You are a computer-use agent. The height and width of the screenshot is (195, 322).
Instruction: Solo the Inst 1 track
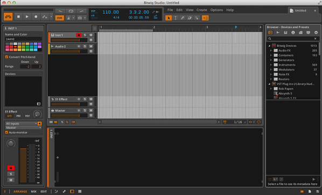pos(85,35)
